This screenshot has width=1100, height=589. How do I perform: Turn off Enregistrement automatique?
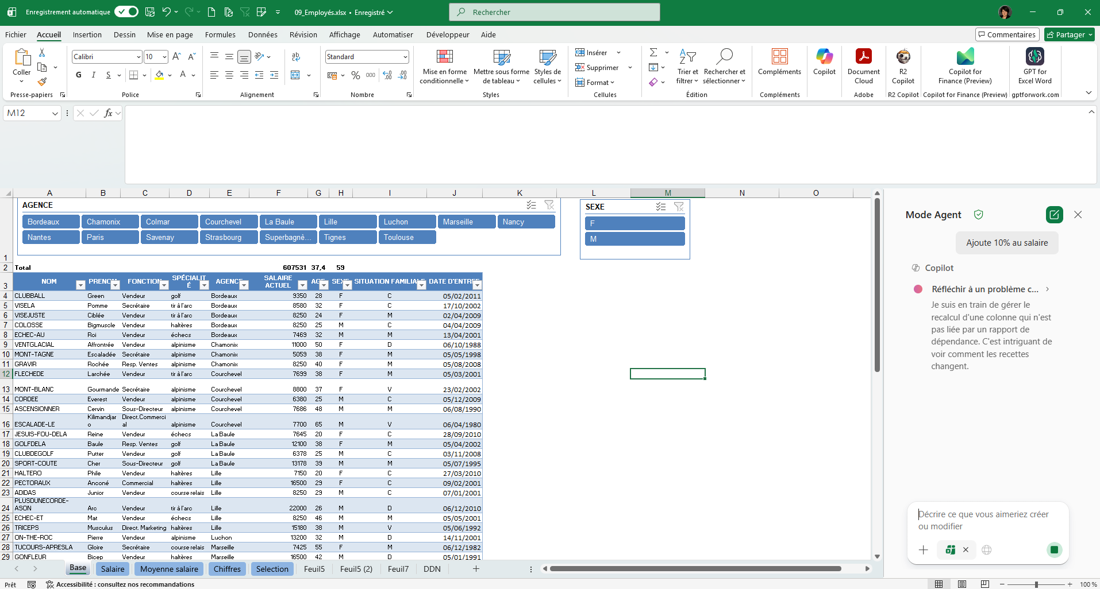click(x=126, y=11)
